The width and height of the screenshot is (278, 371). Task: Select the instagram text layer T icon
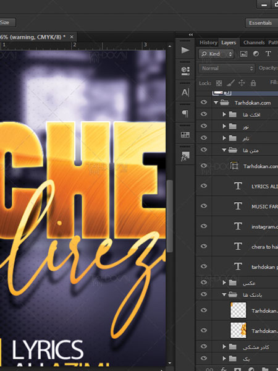click(238, 226)
